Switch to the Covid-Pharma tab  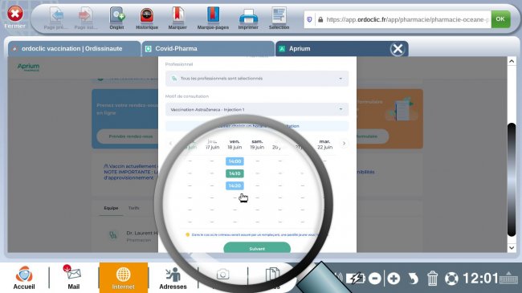[x=208, y=49]
